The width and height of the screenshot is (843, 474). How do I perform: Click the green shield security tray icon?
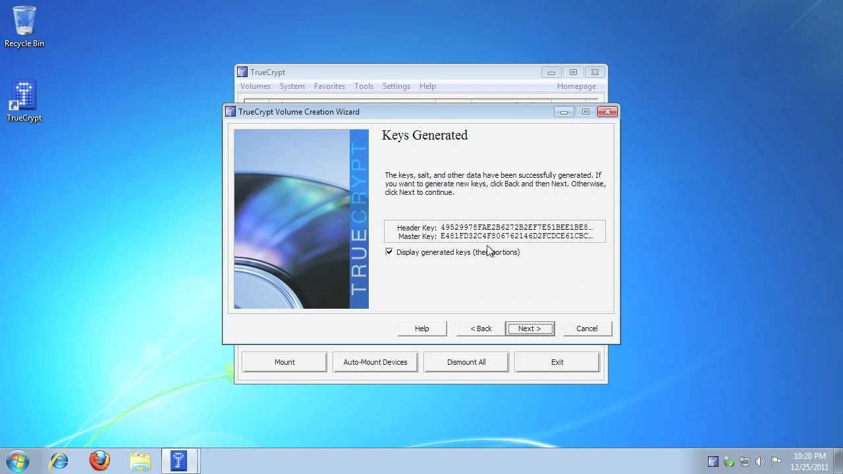(729, 461)
